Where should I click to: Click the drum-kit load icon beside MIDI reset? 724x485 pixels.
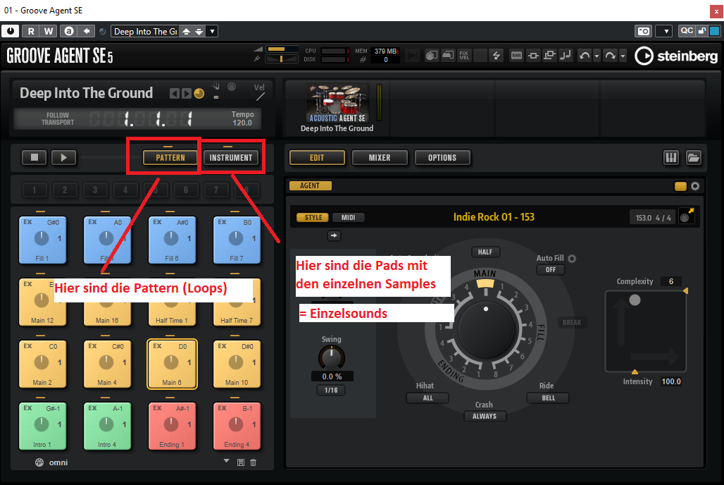(448, 56)
